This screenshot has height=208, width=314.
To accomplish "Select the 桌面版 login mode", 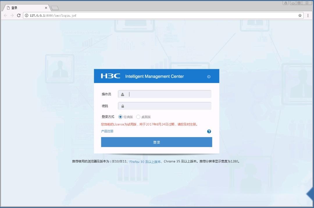I will (138, 116).
